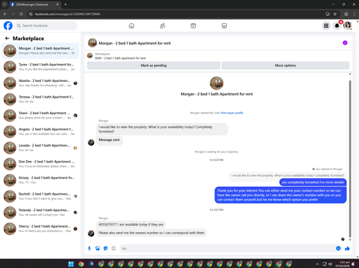The width and height of the screenshot is (359, 268).
Task: Navigate back in browser
Action: click(5, 14)
